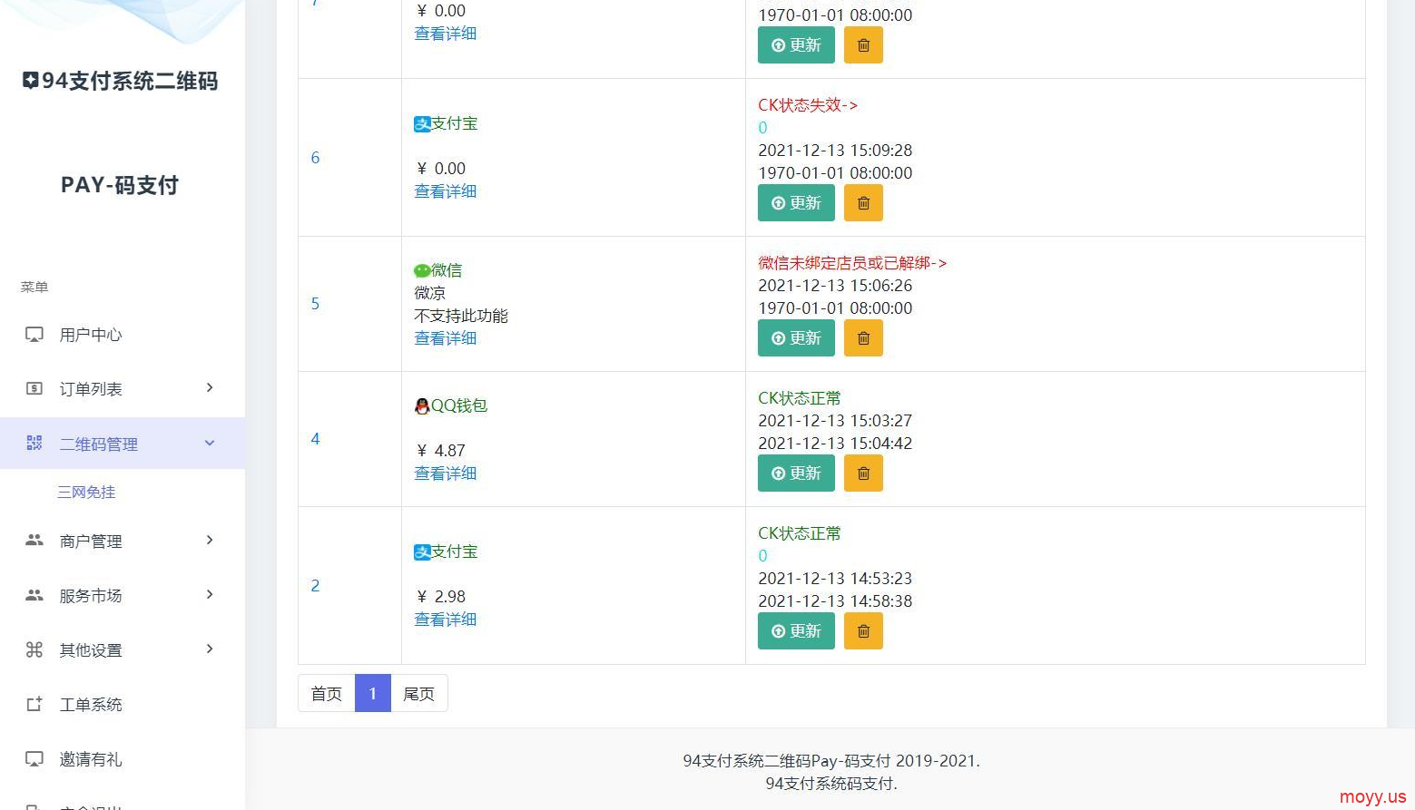Select page 1 in the pagination
The width and height of the screenshot is (1415, 810).
372,694
